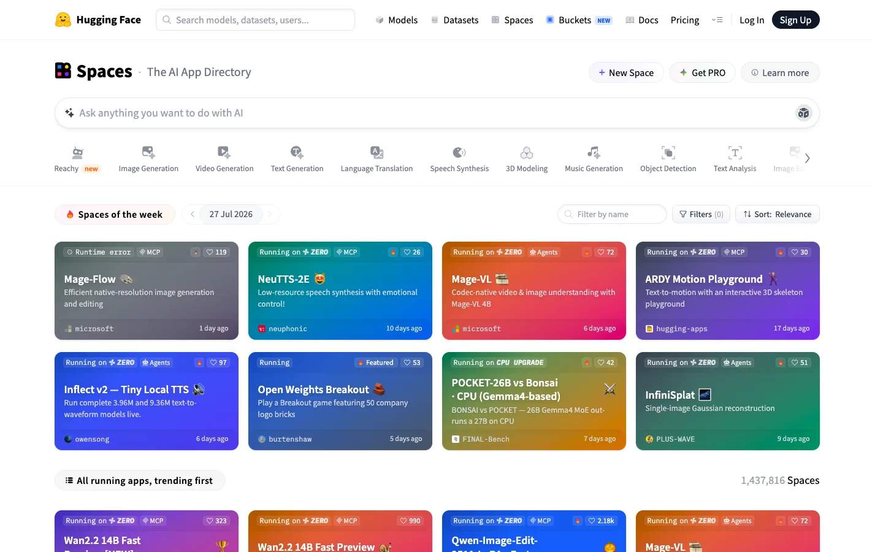Screen dimensions: 883x552
Task: Open the Mage-VL space card
Action: pyautogui.click(x=534, y=291)
